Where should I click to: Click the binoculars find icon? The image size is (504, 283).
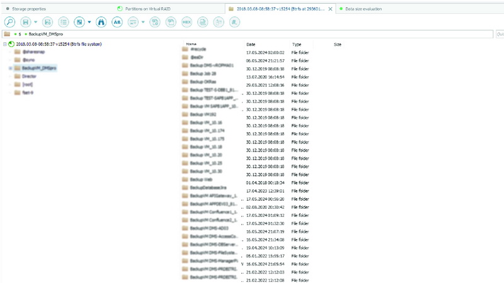pyautogui.click(x=101, y=22)
